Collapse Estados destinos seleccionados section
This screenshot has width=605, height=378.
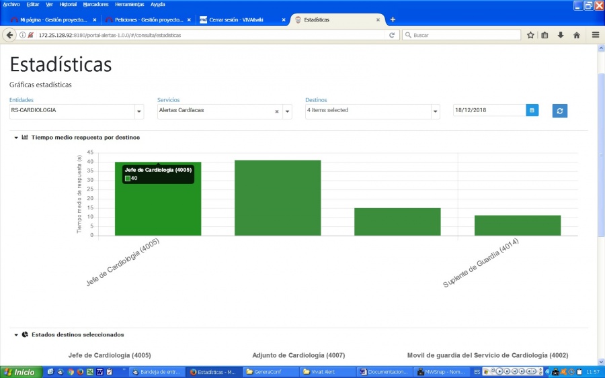tap(16, 335)
